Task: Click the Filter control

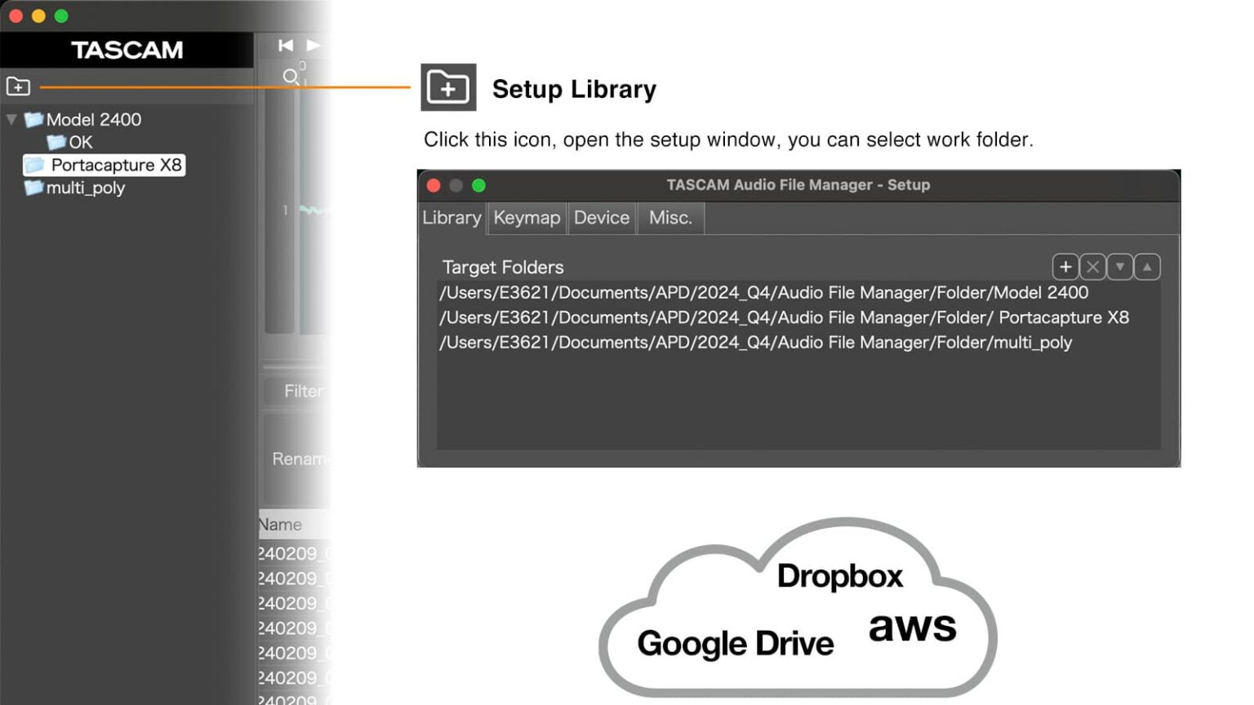Action: (304, 392)
